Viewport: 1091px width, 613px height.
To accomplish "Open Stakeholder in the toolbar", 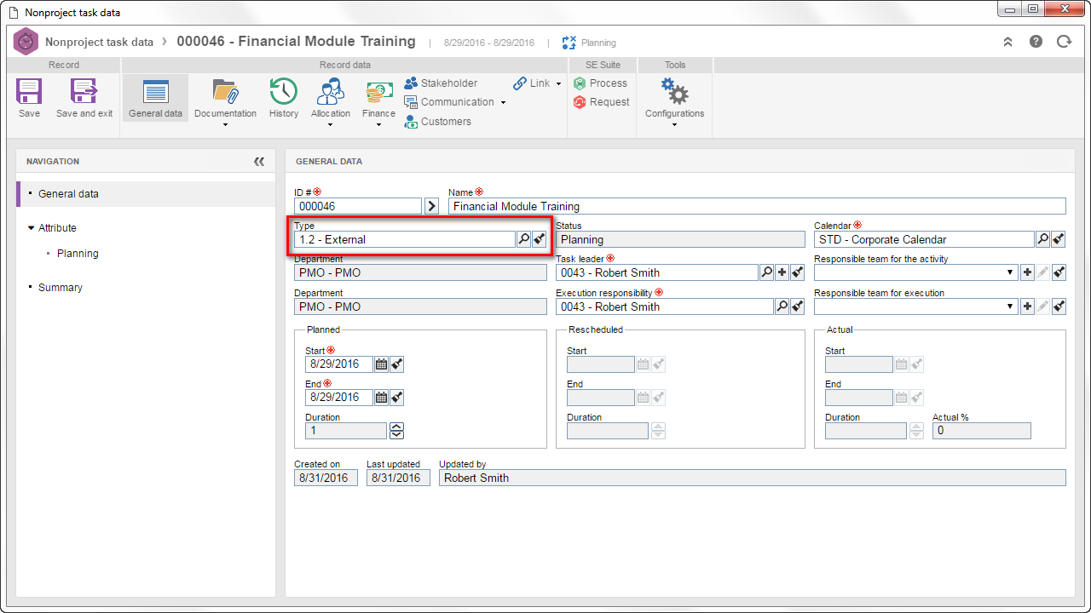I will click(441, 83).
